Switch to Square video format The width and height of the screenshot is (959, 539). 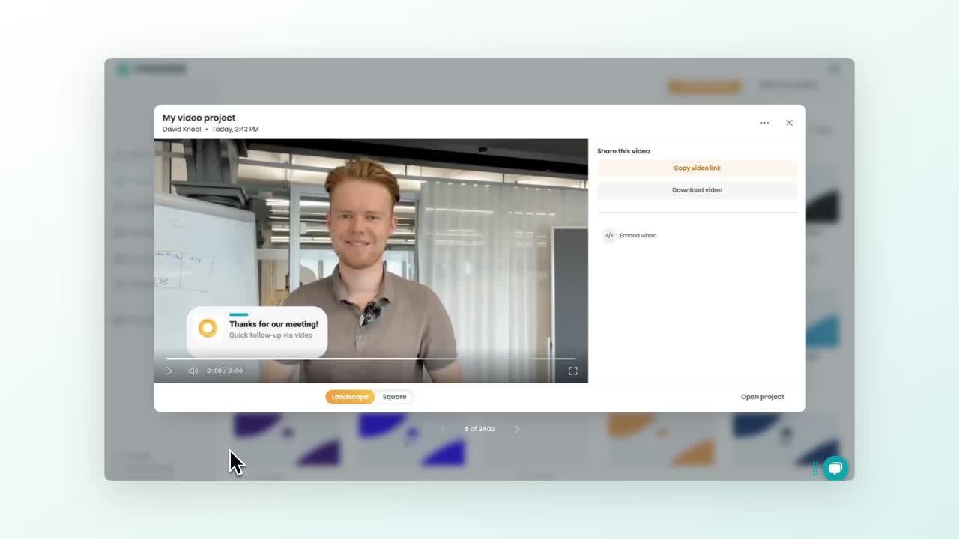[394, 397]
